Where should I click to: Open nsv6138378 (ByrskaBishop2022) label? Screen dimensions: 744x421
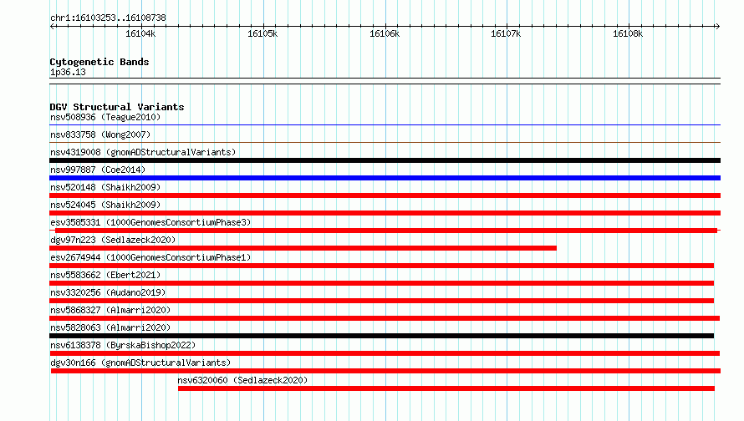(x=123, y=345)
